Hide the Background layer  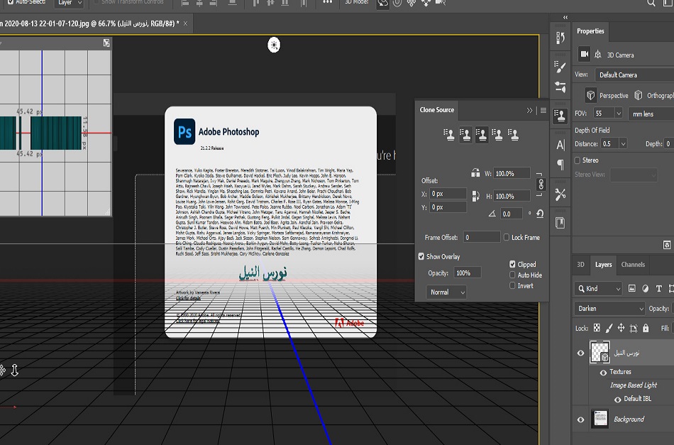click(580, 419)
